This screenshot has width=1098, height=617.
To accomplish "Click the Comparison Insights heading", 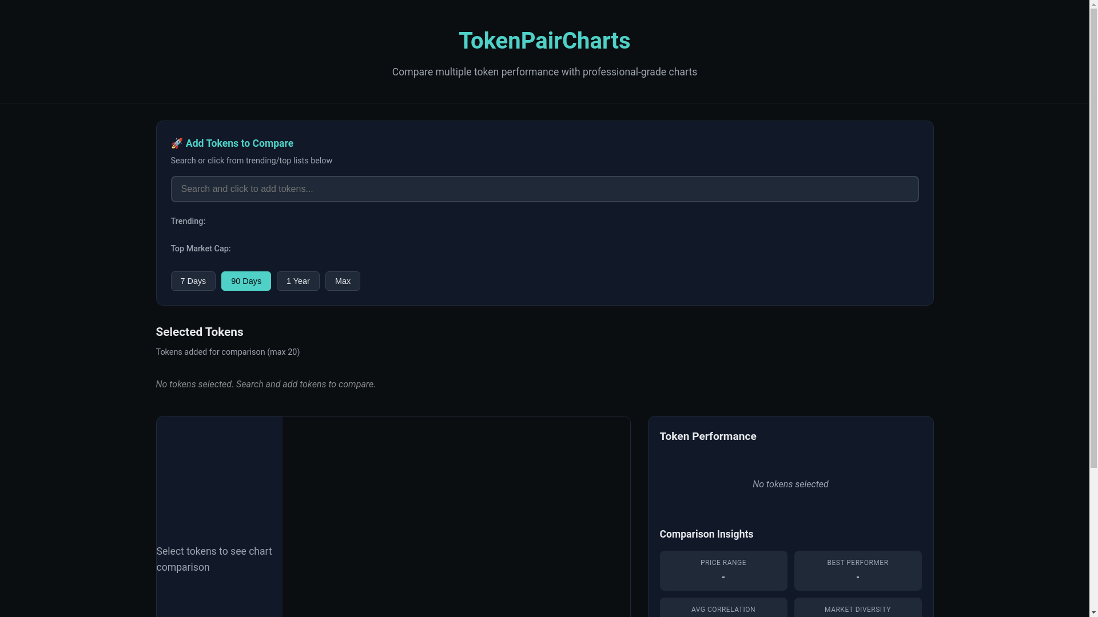I will point(706,534).
